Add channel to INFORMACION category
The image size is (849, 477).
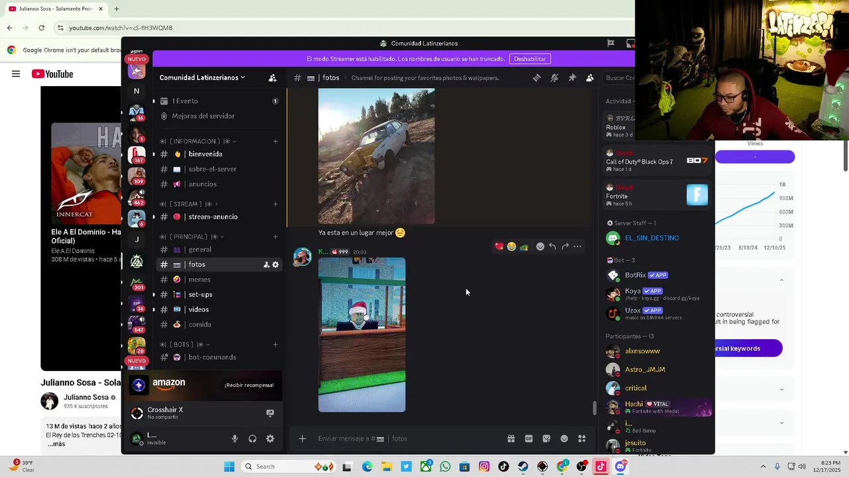[x=275, y=141]
